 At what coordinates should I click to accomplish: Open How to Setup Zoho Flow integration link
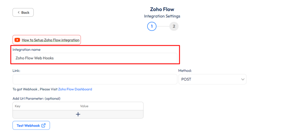[x=51, y=40]
